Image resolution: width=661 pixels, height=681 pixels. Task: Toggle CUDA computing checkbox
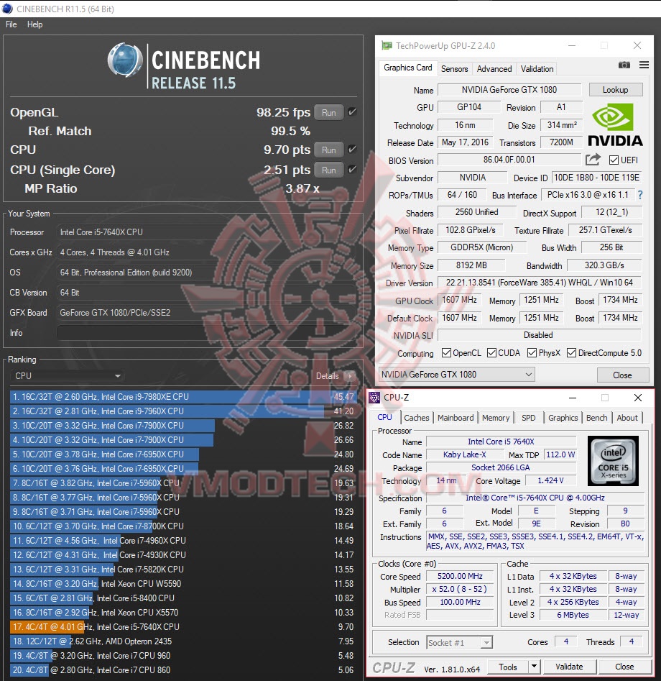tap(491, 352)
